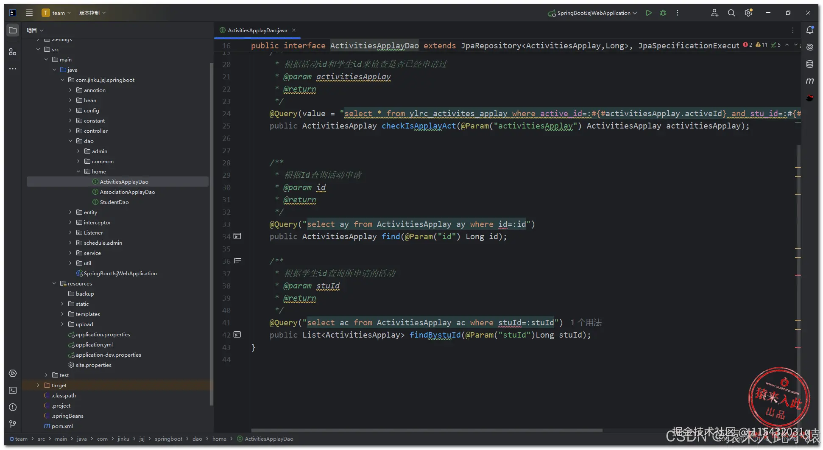Viewport: 823px width, 450px height.
Task: Open the main hamburger menu
Action: tap(29, 13)
